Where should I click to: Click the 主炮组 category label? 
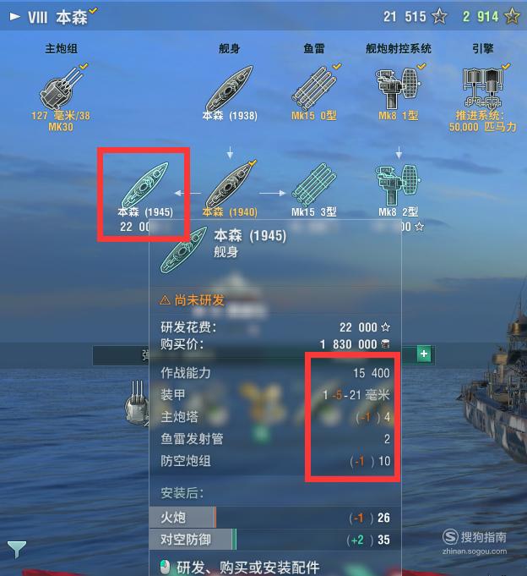(x=62, y=48)
